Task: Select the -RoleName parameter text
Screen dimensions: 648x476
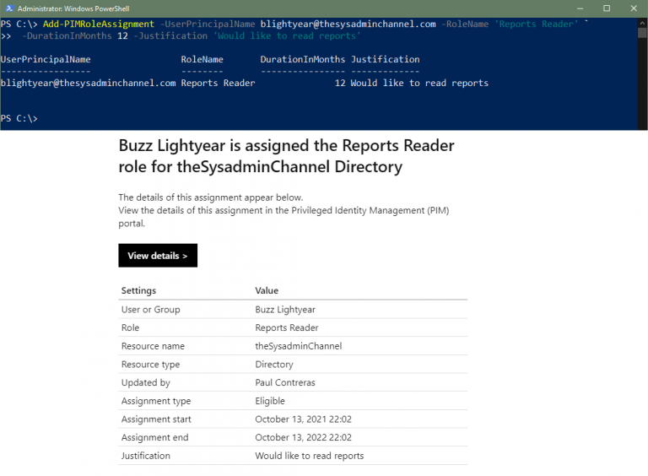Action: (465, 24)
